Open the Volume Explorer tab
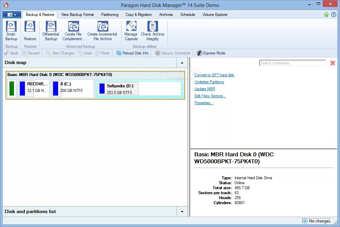Viewport: 340px width, 227px height. [215, 15]
